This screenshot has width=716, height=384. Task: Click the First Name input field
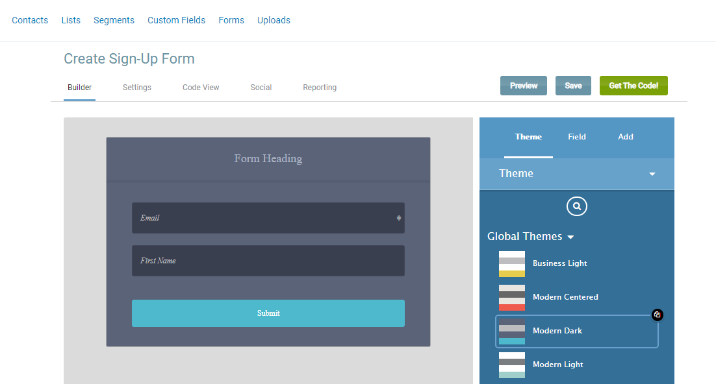point(268,261)
